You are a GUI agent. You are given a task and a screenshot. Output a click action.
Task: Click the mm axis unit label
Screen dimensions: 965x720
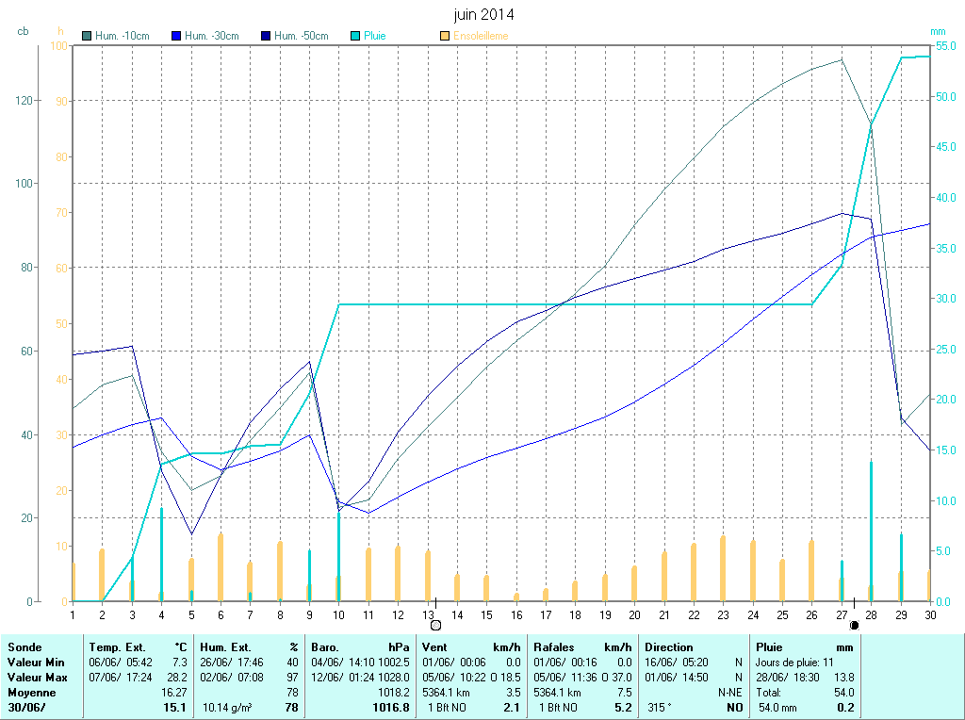[x=937, y=32]
